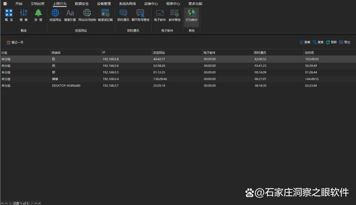Open 敏感词拦截 shield window icon
Viewport: 356px width, 205px height.
click(x=105, y=15)
